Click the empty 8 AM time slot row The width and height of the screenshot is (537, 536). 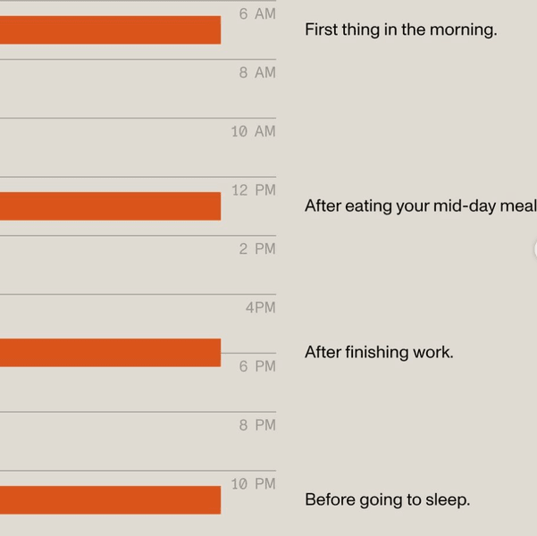coord(138,88)
